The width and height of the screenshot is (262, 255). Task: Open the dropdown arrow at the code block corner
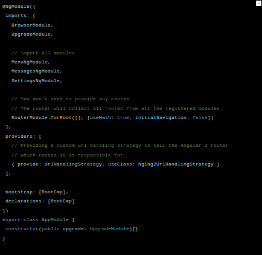click(x=258, y=4)
